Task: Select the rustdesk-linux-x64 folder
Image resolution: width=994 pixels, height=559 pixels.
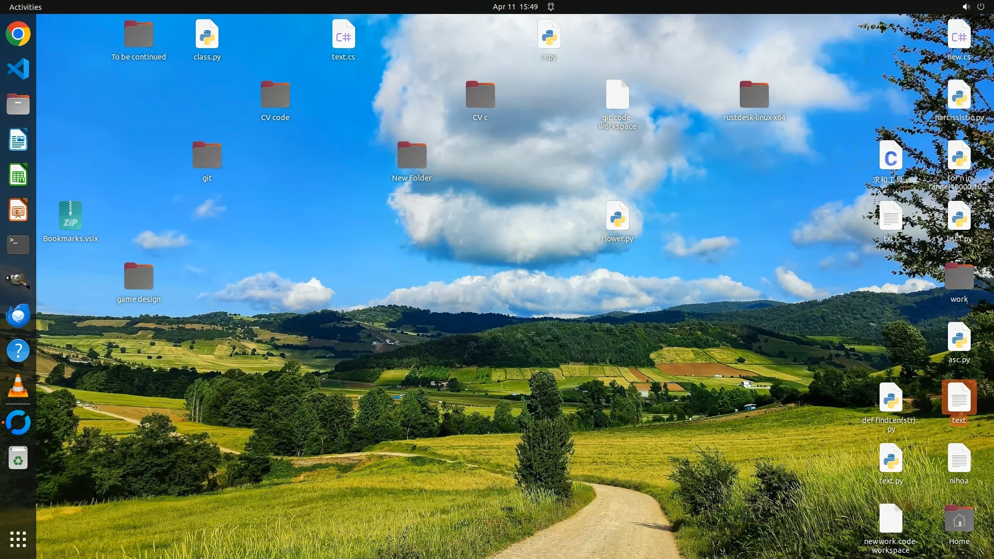Action: coord(754,96)
